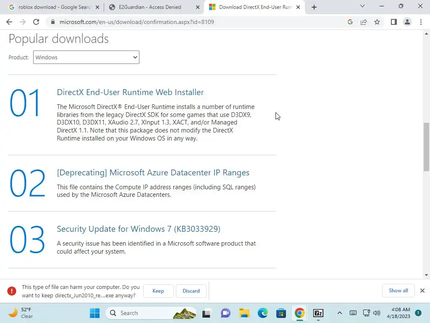Click the address bar URL
This screenshot has width=430, height=323.
pos(136,22)
